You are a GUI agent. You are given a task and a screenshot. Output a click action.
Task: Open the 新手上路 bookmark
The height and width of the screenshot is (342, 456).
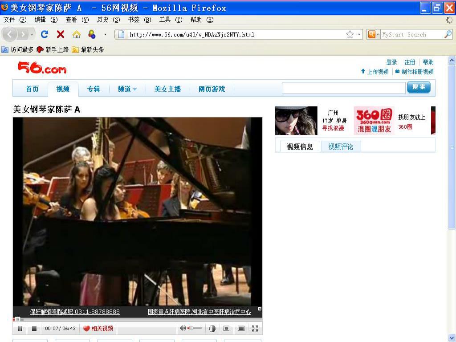coord(53,50)
